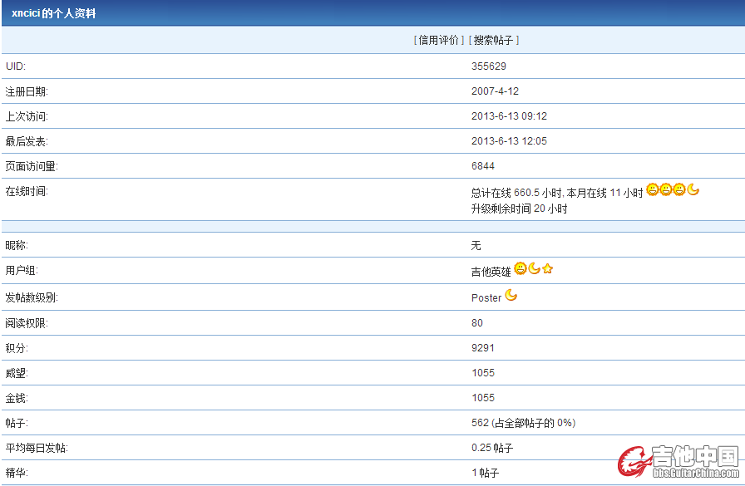The width and height of the screenshot is (745, 486).
Task: Click the xncici 的个人资料 header title
Action: coord(53,13)
